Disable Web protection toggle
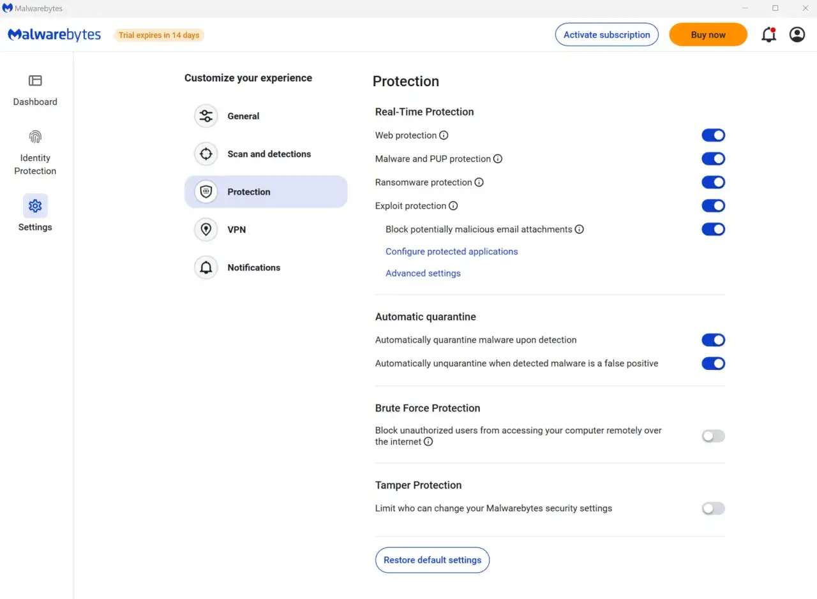The width and height of the screenshot is (817, 599). (x=713, y=135)
